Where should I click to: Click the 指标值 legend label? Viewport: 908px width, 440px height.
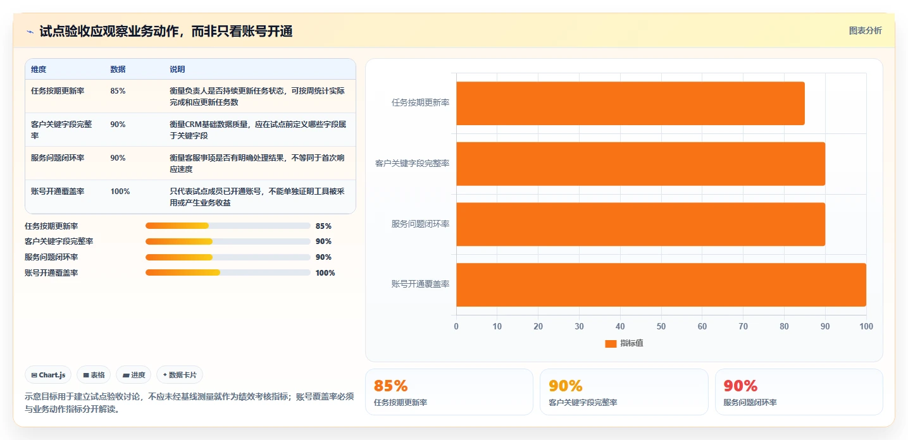[x=631, y=343]
